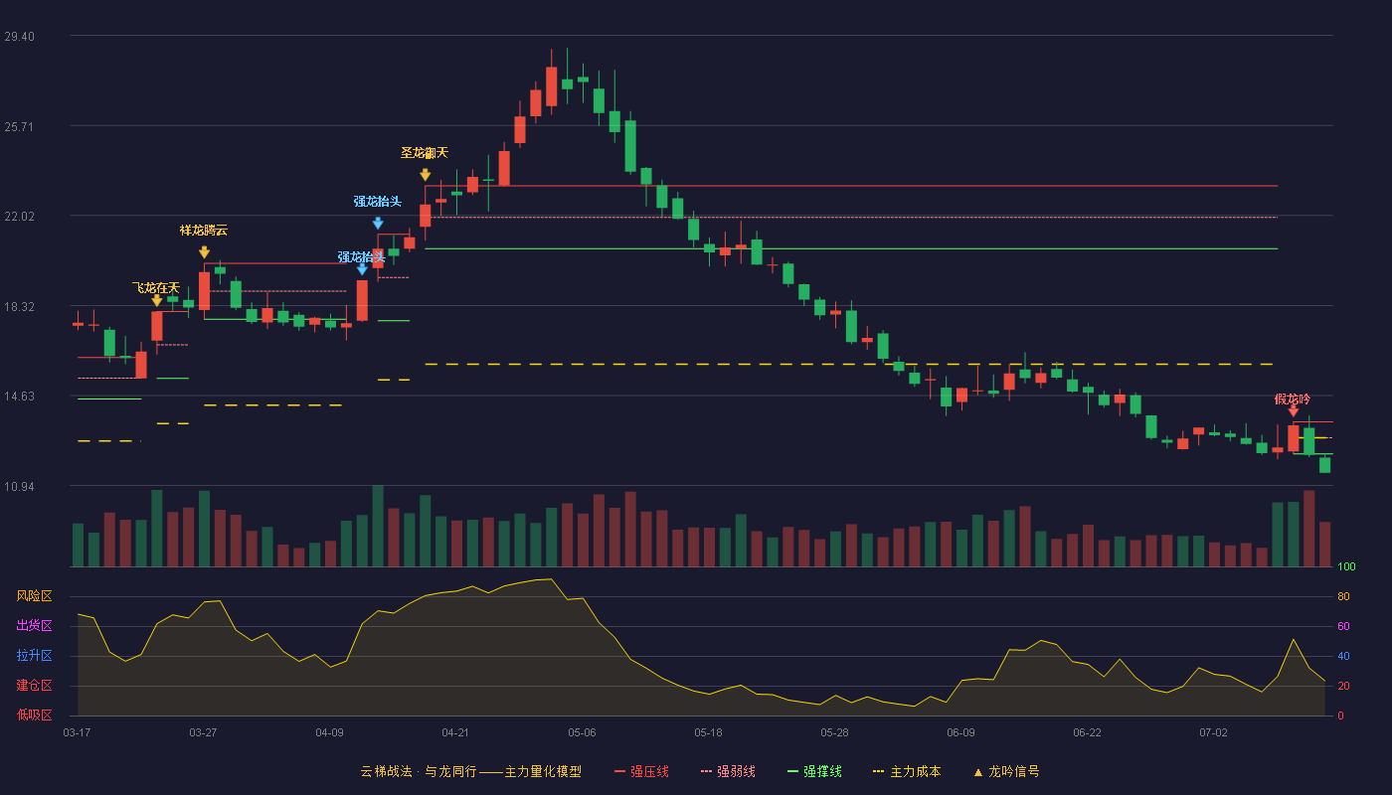The width and height of the screenshot is (1392, 795).
Task: Toggle the 强撑线 legend entry
Action: 814,771
